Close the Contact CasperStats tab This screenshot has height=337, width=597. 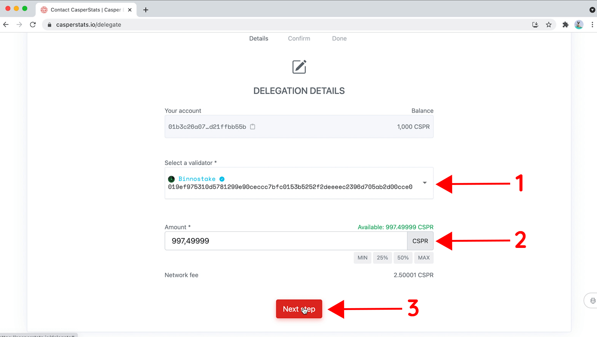point(130,10)
